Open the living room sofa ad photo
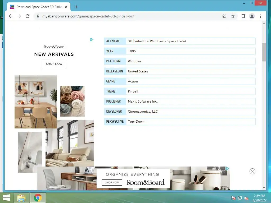The image size is (271, 203). point(70,143)
